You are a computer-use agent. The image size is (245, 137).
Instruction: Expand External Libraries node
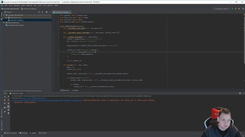click(x=4, y=23)
